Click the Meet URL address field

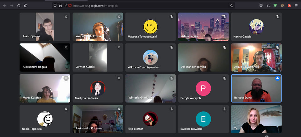(x=141, y=5)
